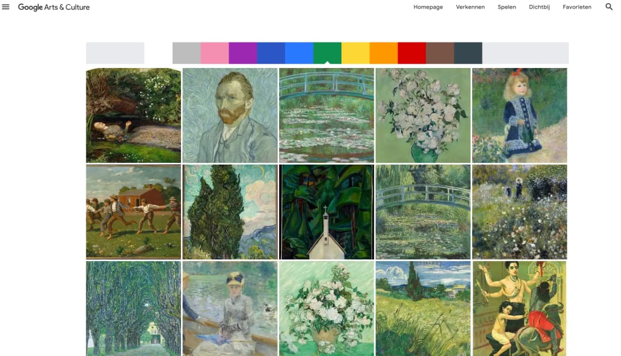Open the wheat field with cypress landscape
This screenshot has width=621, height=356.
coord(423,309)
